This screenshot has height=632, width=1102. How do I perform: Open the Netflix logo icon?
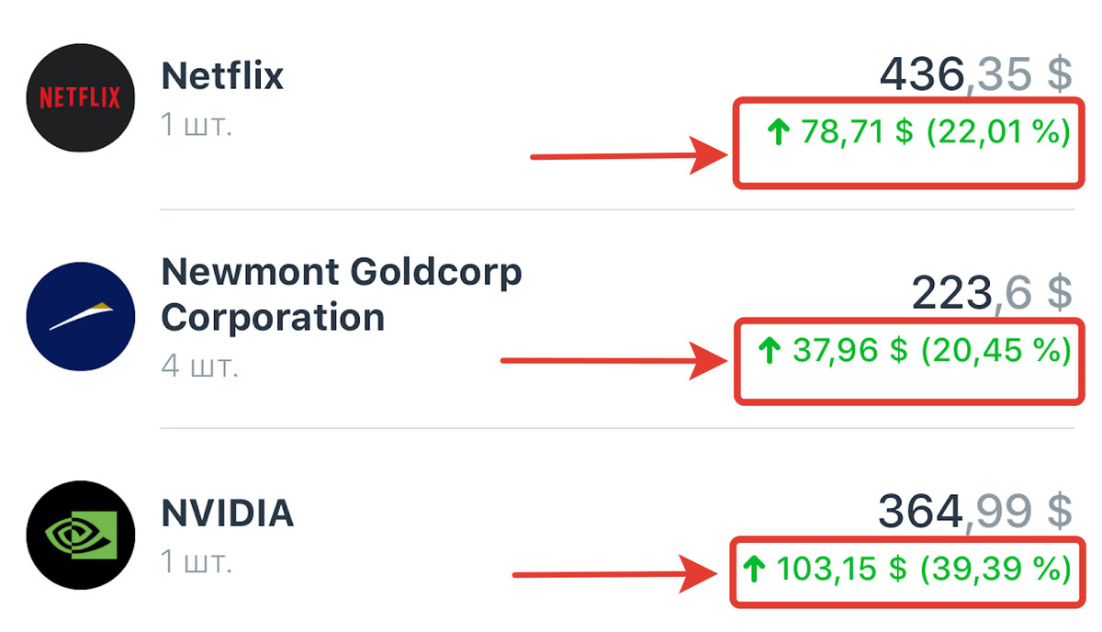tap(80, 97)
